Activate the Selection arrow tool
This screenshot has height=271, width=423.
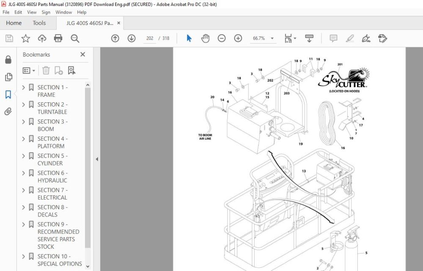click(x=189, y=38)
